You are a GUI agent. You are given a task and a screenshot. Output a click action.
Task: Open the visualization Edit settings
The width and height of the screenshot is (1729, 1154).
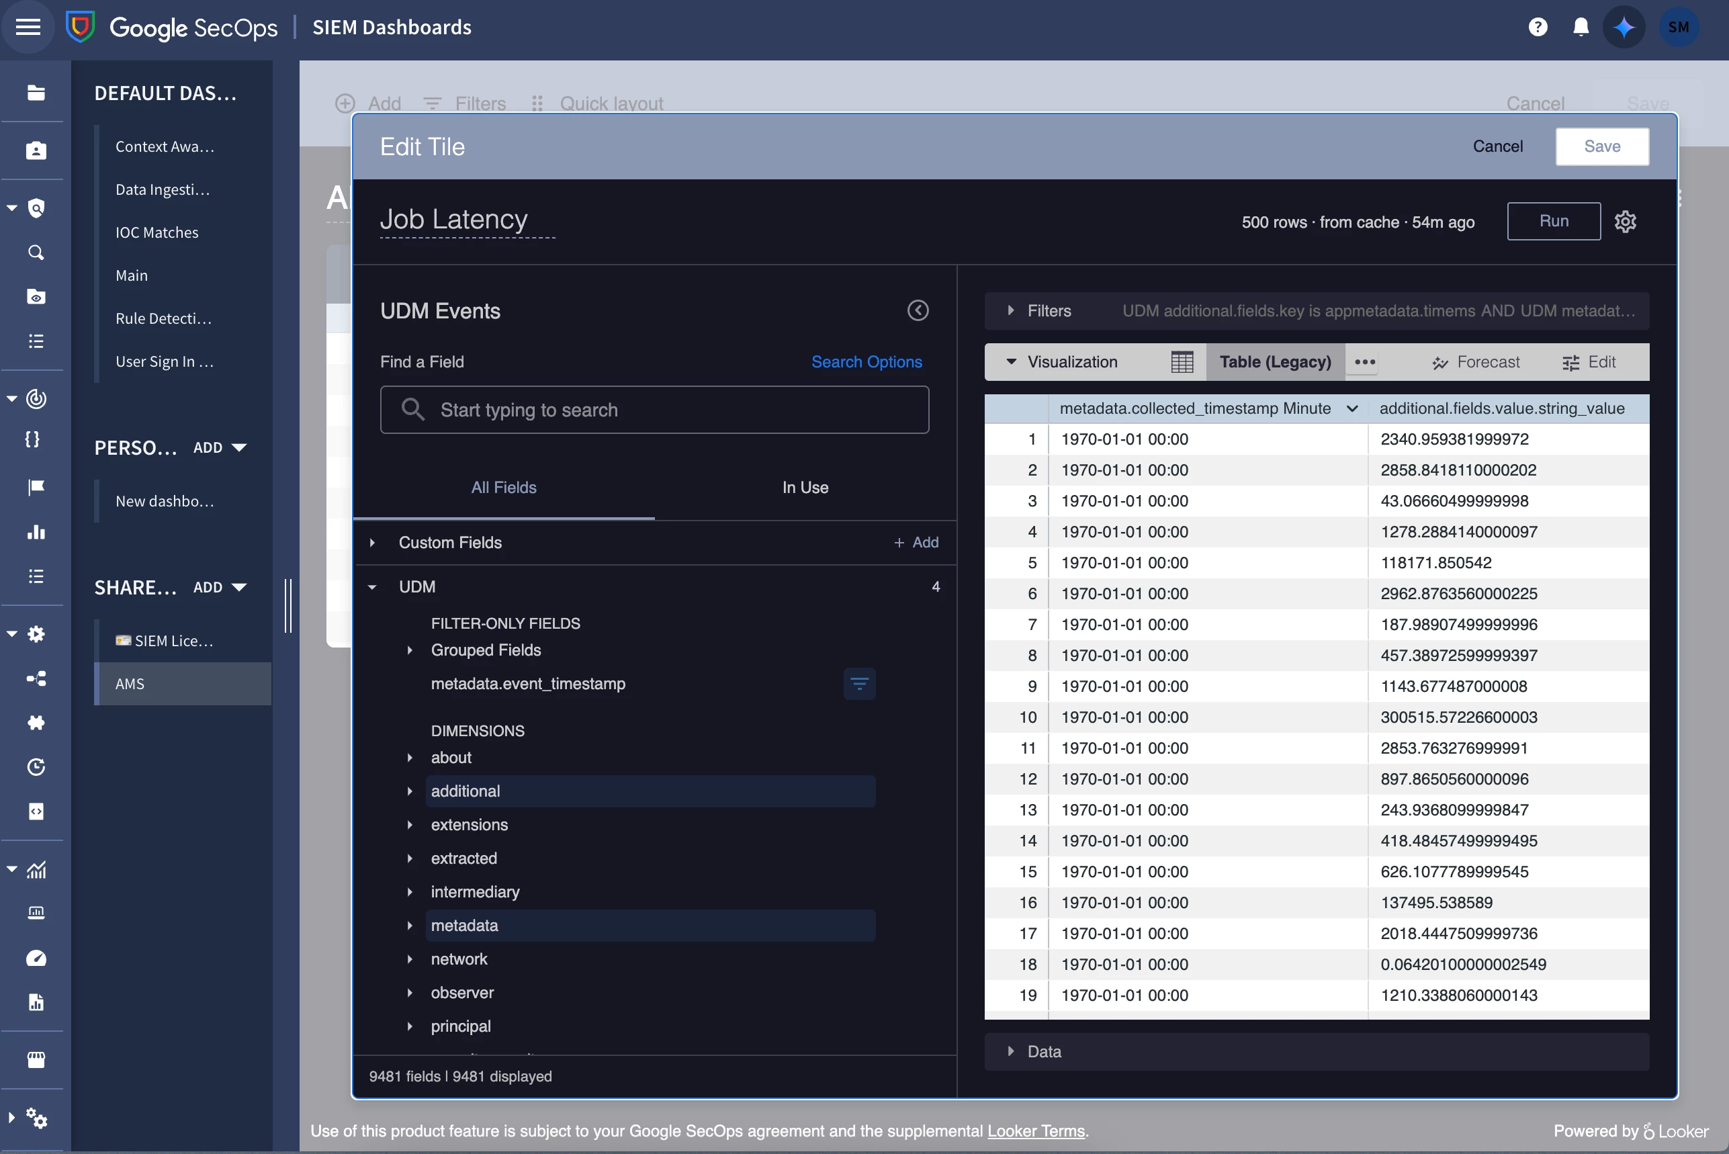click(1588, 362)
